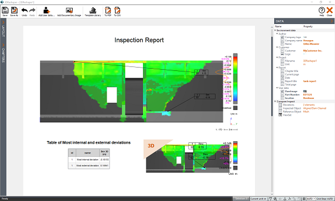Collapse the Compare Inspect tree section

[275, 102]
